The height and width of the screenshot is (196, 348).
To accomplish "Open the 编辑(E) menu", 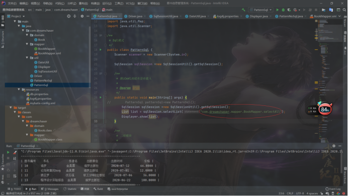I will pos(24,4).
